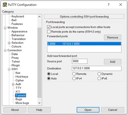Open the Colours category

click(x=16, y=46)
